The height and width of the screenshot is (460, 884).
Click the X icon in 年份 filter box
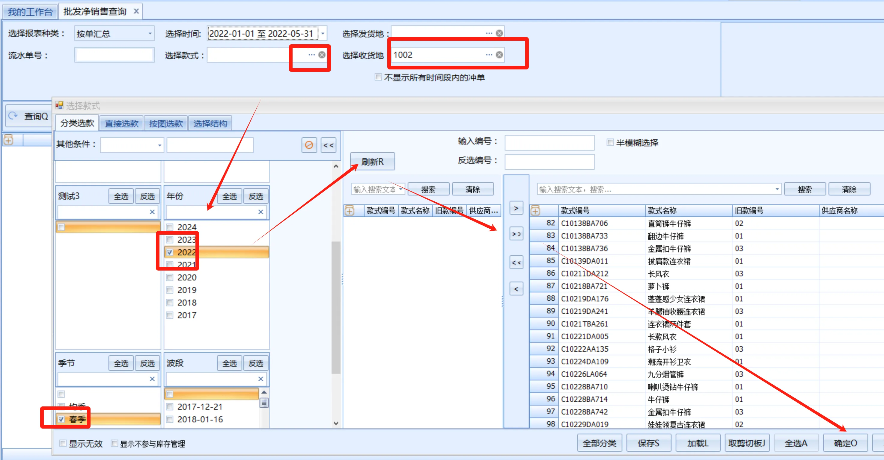click(260, 212)
